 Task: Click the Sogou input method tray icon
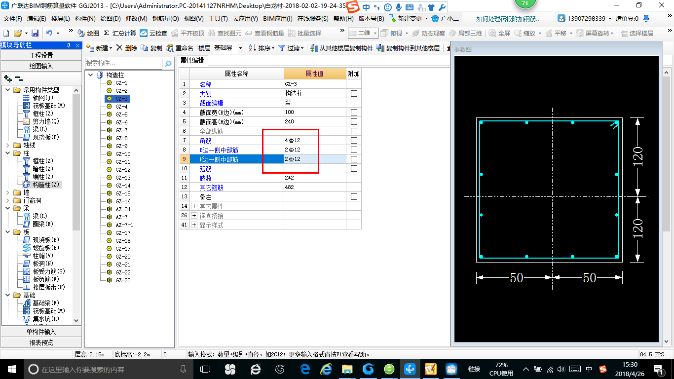[x=603, y=369]
